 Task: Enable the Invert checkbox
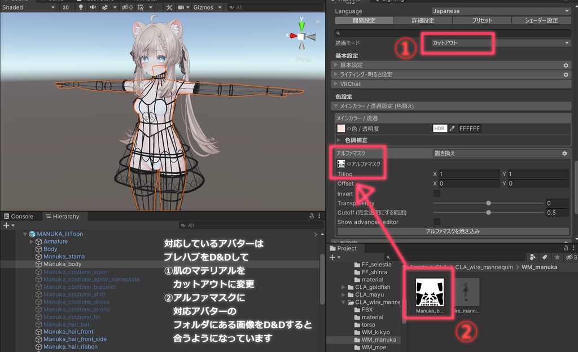tap(437, 193)
